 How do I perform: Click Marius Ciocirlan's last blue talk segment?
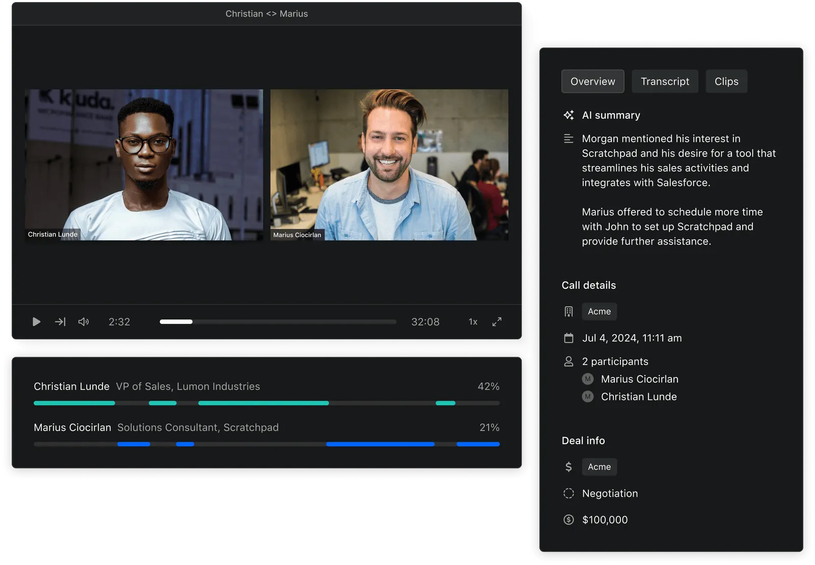478,444
